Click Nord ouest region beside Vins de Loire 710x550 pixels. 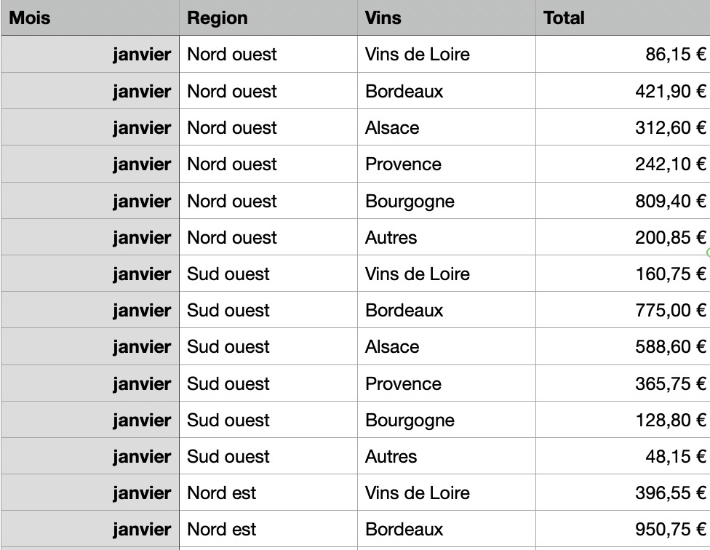(232, 55)
